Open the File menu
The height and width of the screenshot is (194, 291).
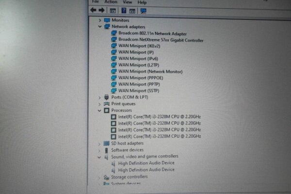(96, 1)
